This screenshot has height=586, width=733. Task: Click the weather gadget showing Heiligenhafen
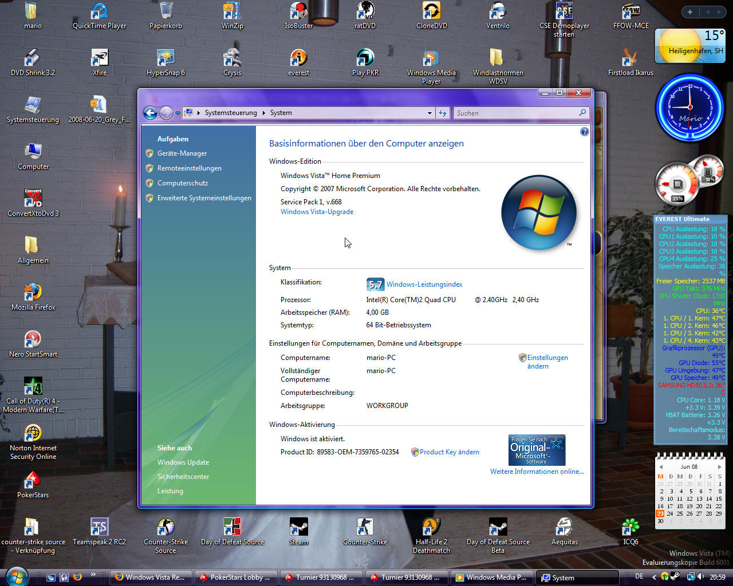pos(690,46)
